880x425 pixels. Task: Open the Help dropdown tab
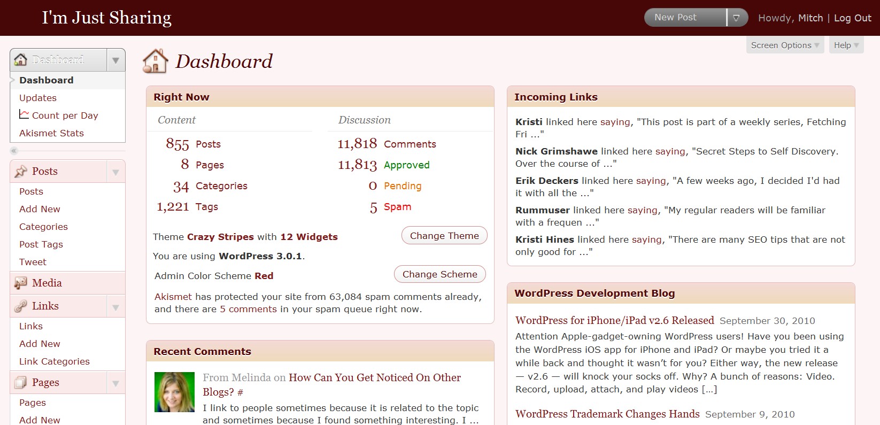coord(846,45)
